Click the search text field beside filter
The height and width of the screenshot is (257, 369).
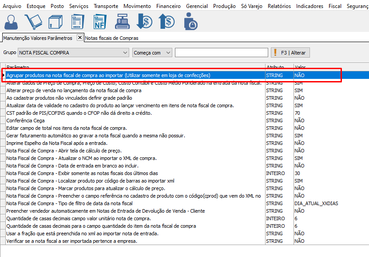tap(221, 53)
